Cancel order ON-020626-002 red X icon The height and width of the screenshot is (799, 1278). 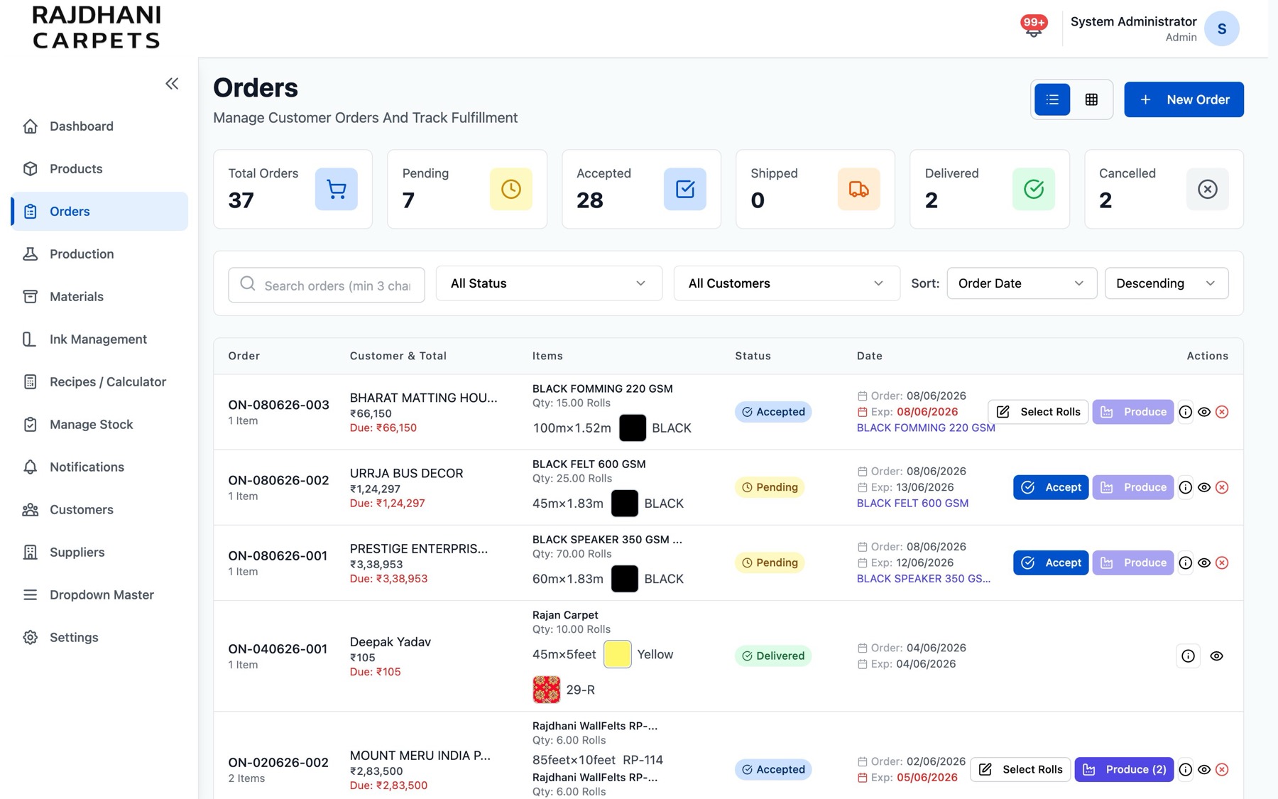pyautogui.click(x=1222, y=769)
